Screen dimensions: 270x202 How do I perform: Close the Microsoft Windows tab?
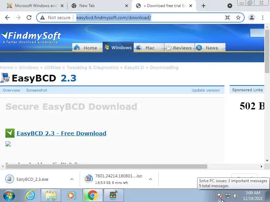click(62, 6)
